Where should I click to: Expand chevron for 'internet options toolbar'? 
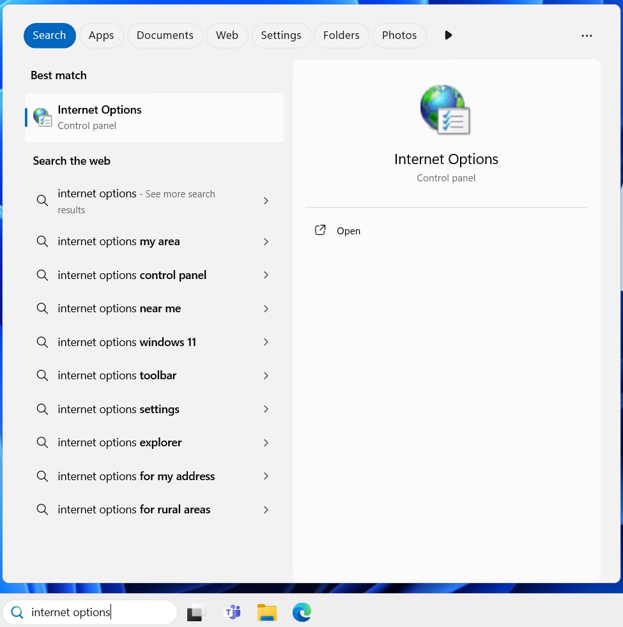point(266,375)
